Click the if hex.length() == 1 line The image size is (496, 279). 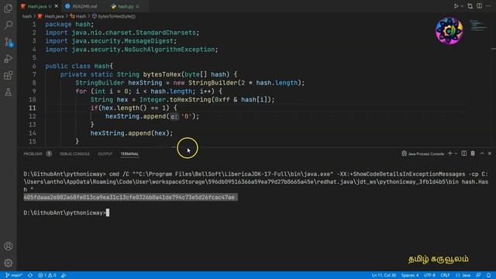pos(133,108)
